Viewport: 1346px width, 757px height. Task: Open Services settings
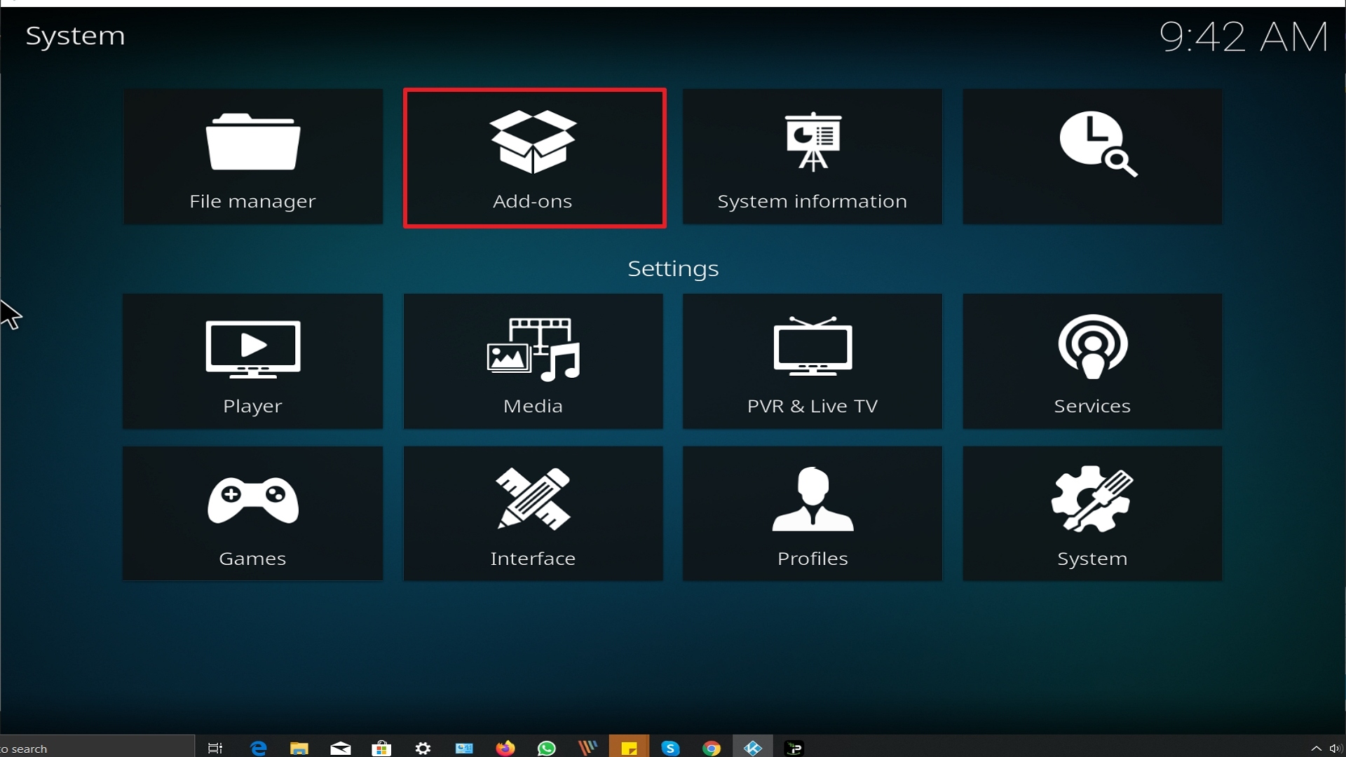(x=1092, y=361)
